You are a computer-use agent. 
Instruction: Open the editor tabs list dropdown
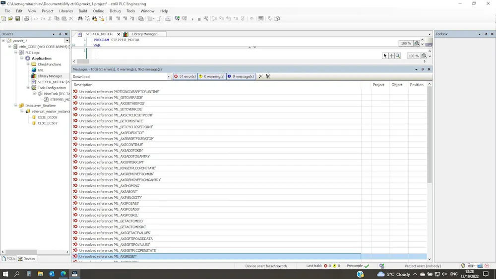pyautogui.click(x=430, y=34)
